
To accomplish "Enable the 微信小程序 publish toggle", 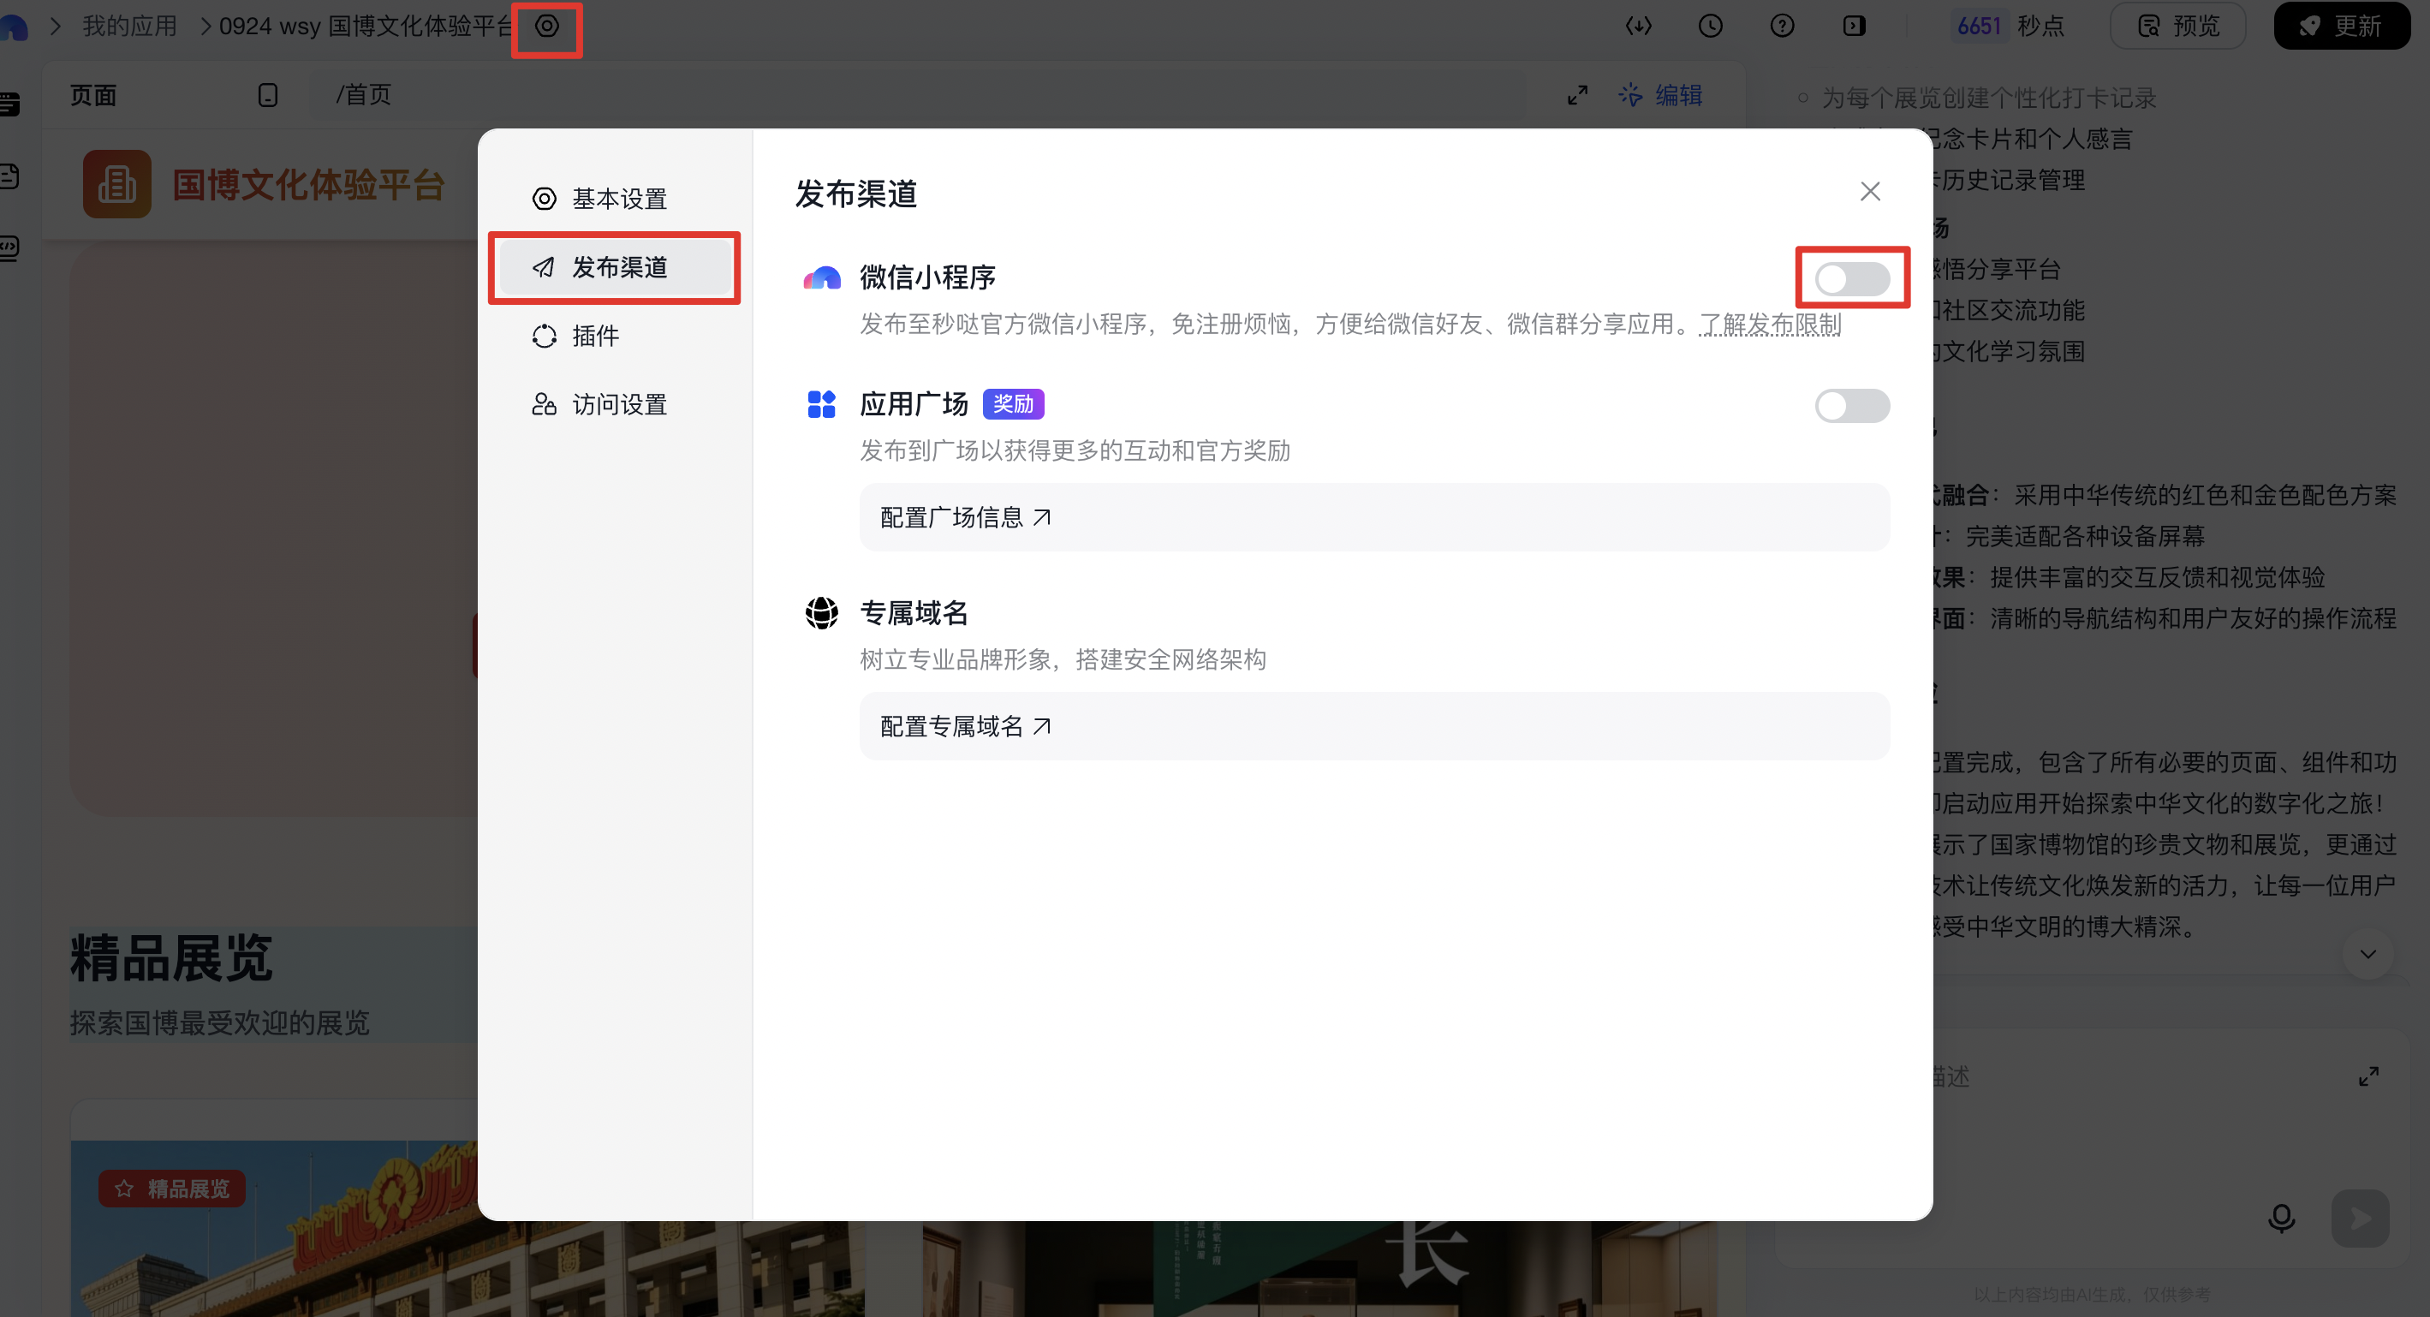I will (x=1852, y=278).
